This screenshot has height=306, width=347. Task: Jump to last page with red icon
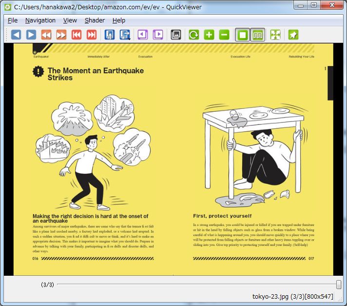point(92,35)
